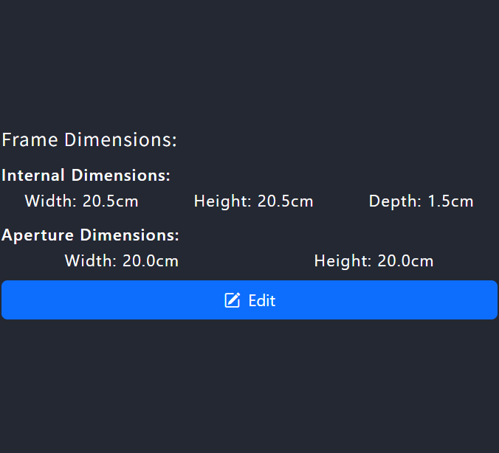The width and height of the screenshot is (499, 453).
Task: Click aperture Height 20.0cm text
Action: 374,260
